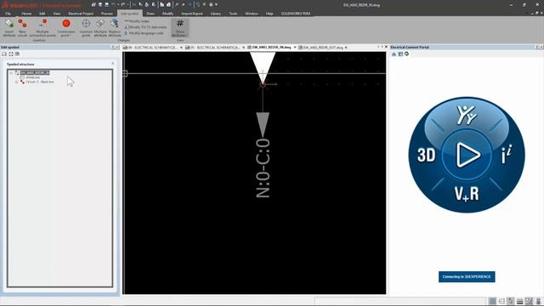Image resolution: width=544 pixels, height=306 pixels.
Task: Select Circuit 0 Black box tree item
Action: point(40,82)
